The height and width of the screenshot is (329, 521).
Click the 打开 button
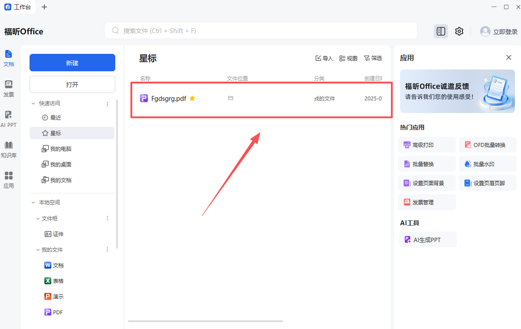tap(72, 85)
